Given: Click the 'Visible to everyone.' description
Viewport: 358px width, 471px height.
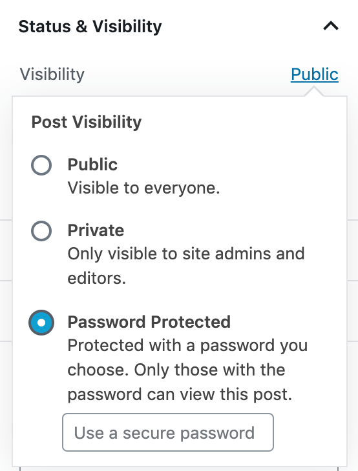Looking at the screenshot, I should click(x=144, y=188).
